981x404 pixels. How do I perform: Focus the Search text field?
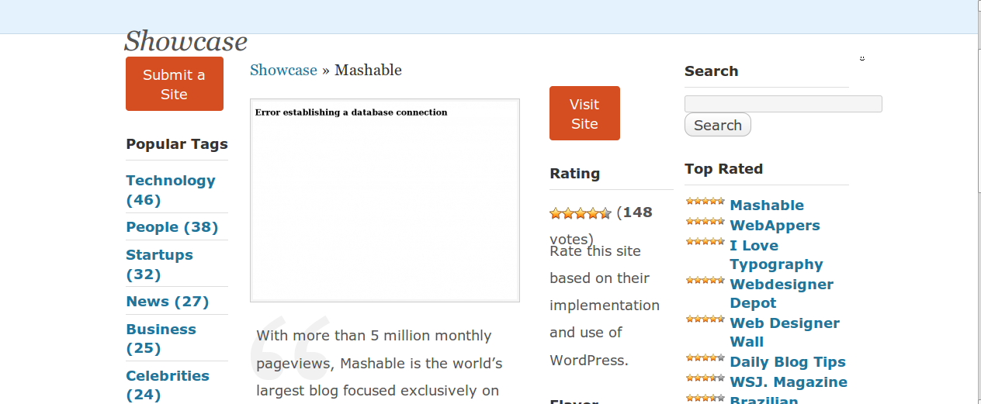tap(783, 104)
